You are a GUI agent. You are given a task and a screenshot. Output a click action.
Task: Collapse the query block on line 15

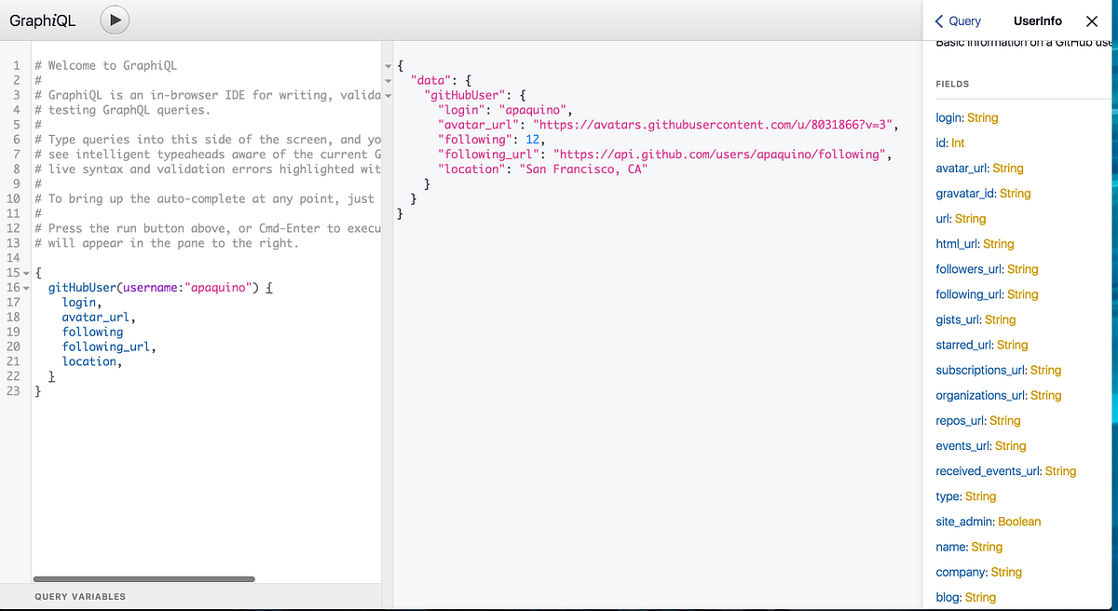pos(24,275)
